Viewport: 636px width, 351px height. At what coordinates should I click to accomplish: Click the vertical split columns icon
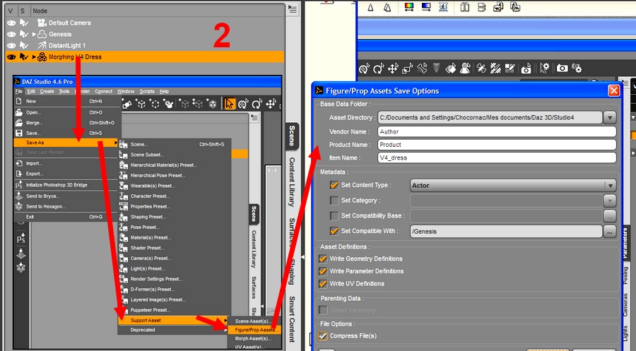point(465,7)
